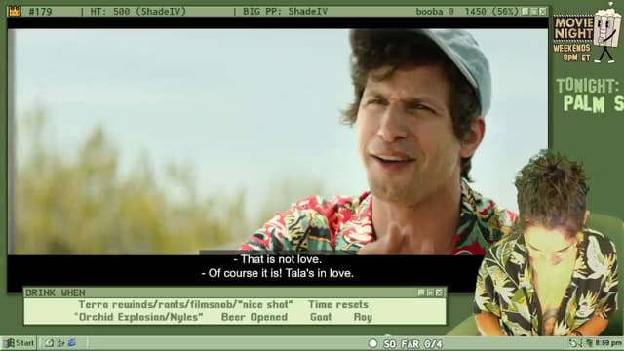624x351 pixels.
Task: Click the 'Time resets' drink rule
Action: click(338, 305)
